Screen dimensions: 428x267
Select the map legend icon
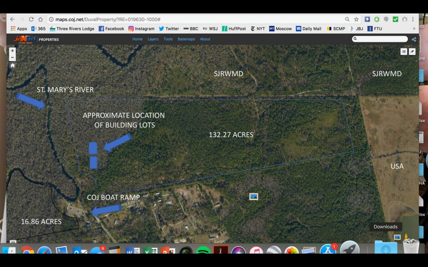(403, 51)
